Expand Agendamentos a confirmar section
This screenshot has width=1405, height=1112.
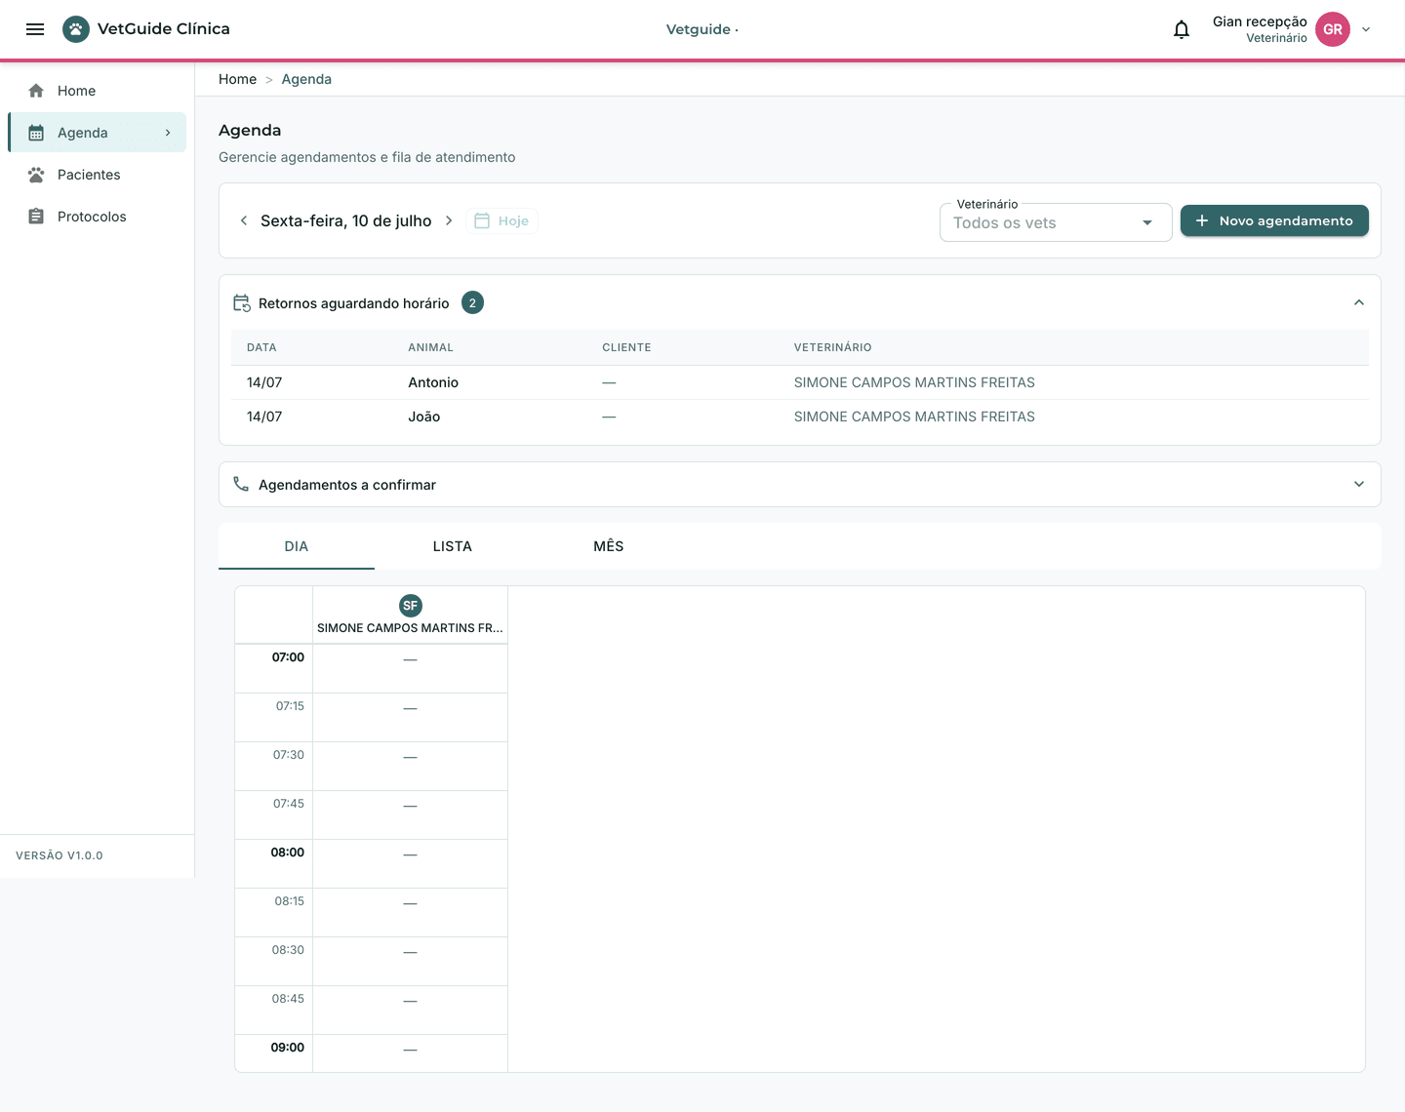pyautogui.click(x=1359, y=485)
